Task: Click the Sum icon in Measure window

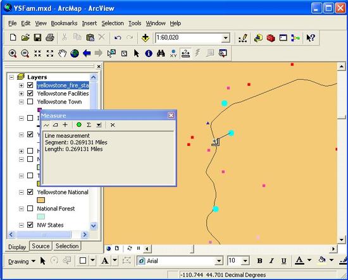Action: pyautogui.click(x=89, y=125)
